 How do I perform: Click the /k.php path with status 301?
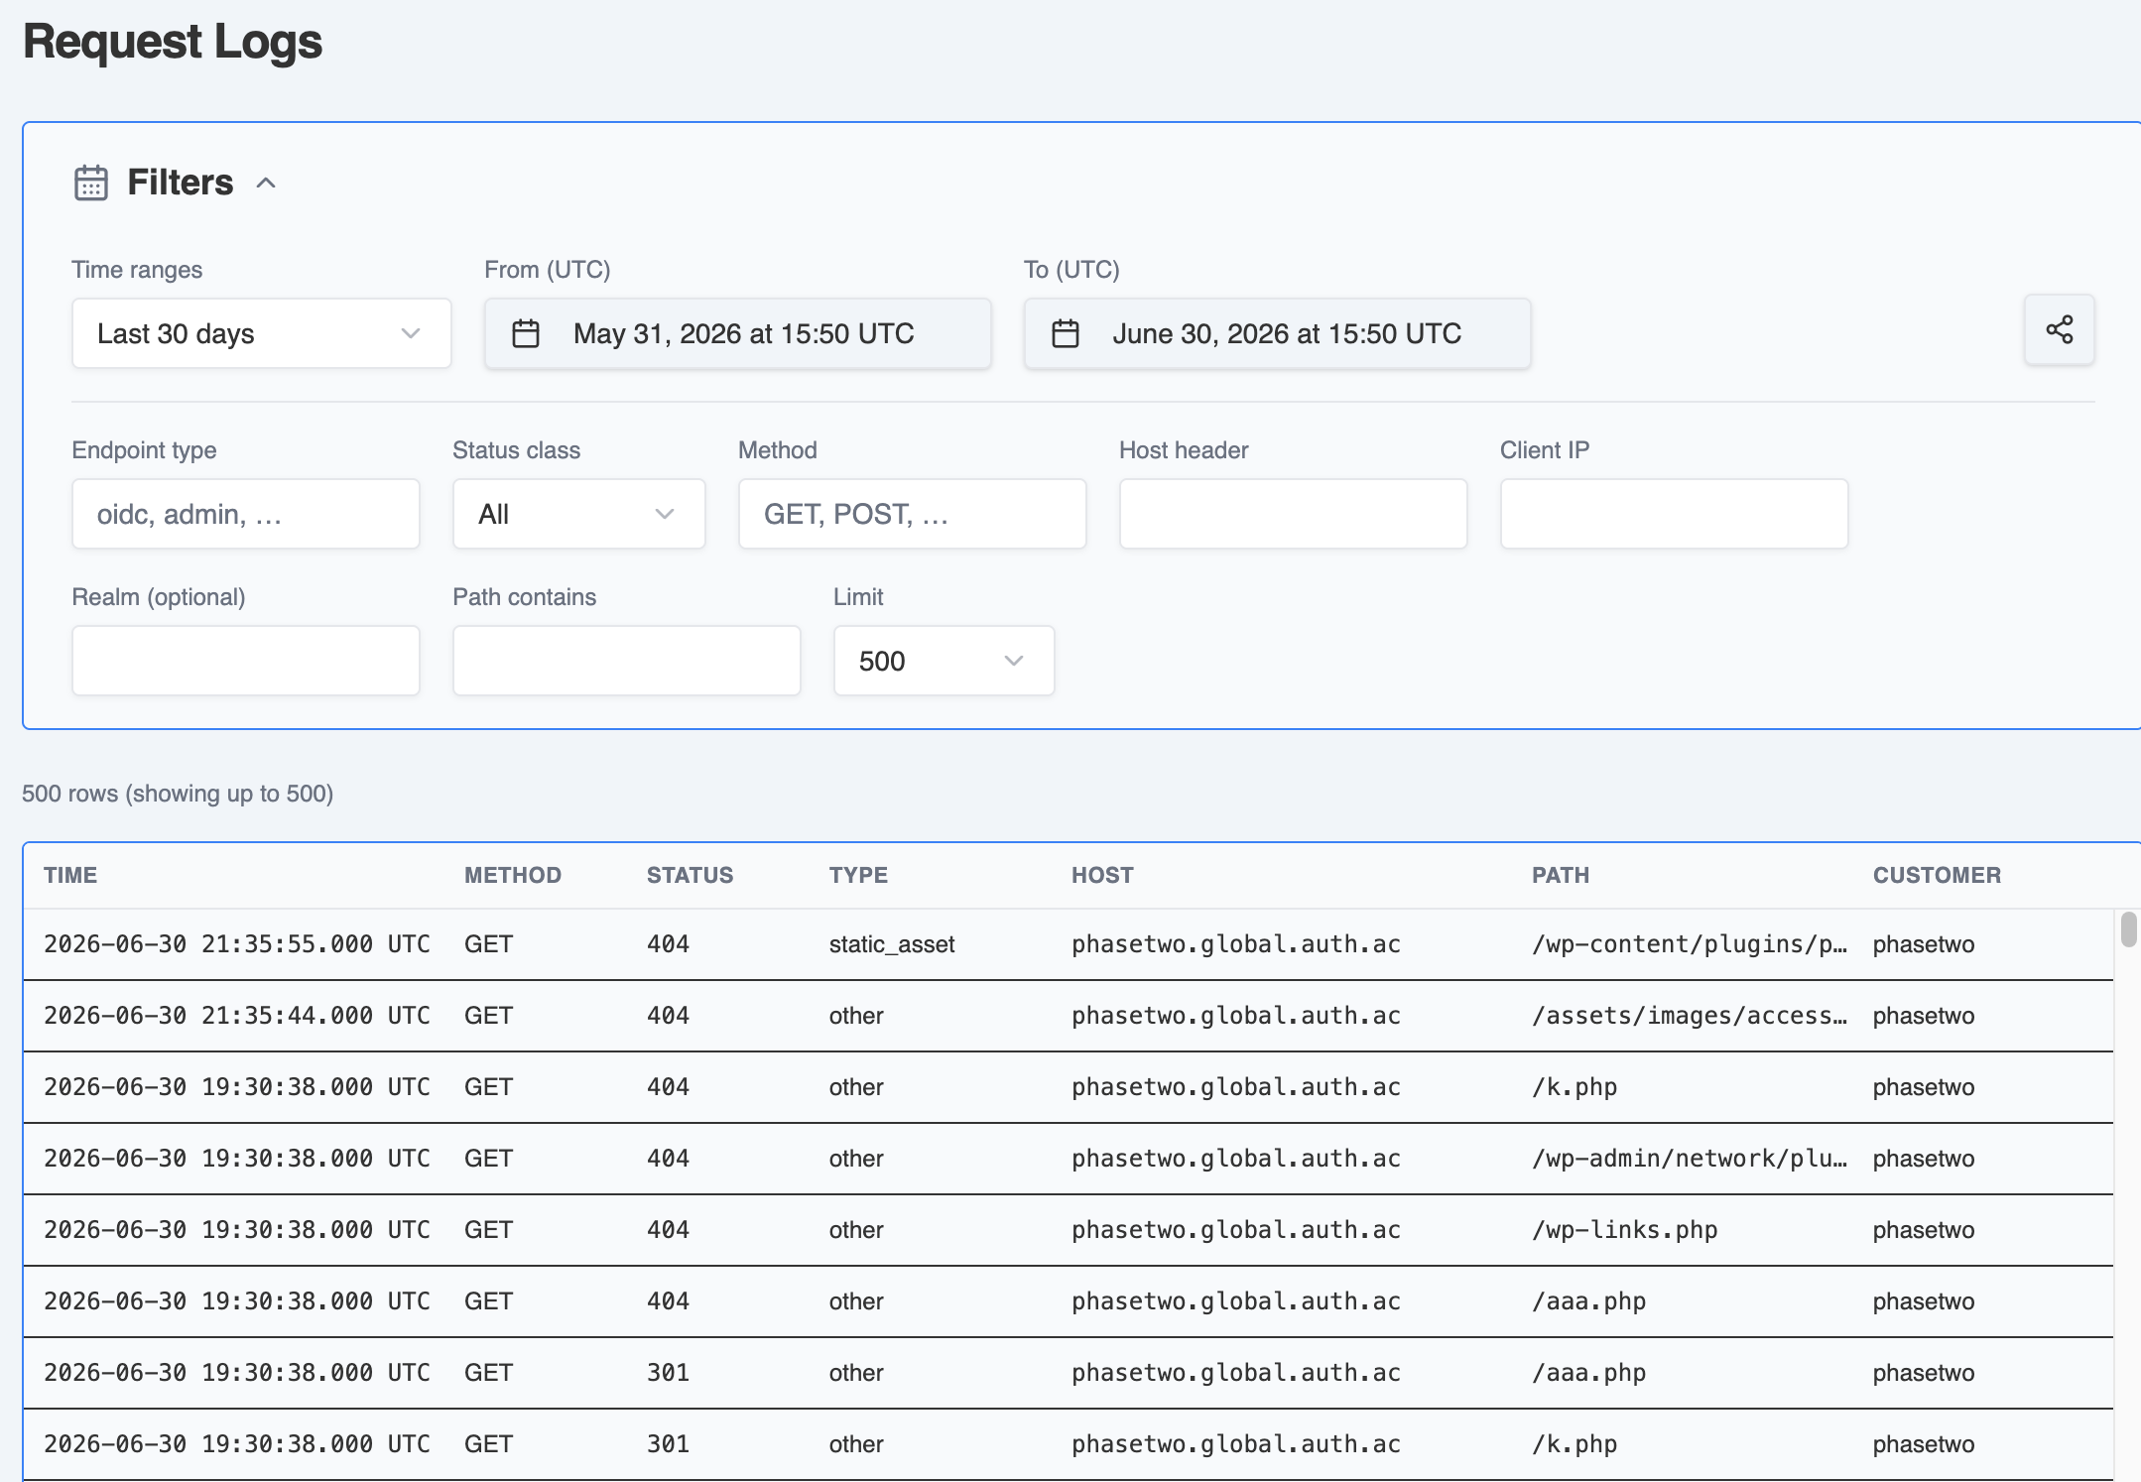(x=1574, y=1444)
